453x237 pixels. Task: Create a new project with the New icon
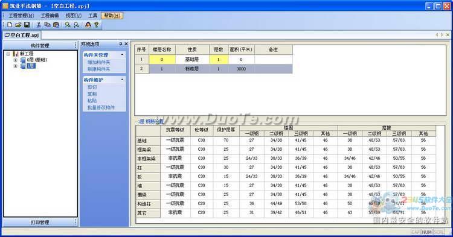coord(10,25)
